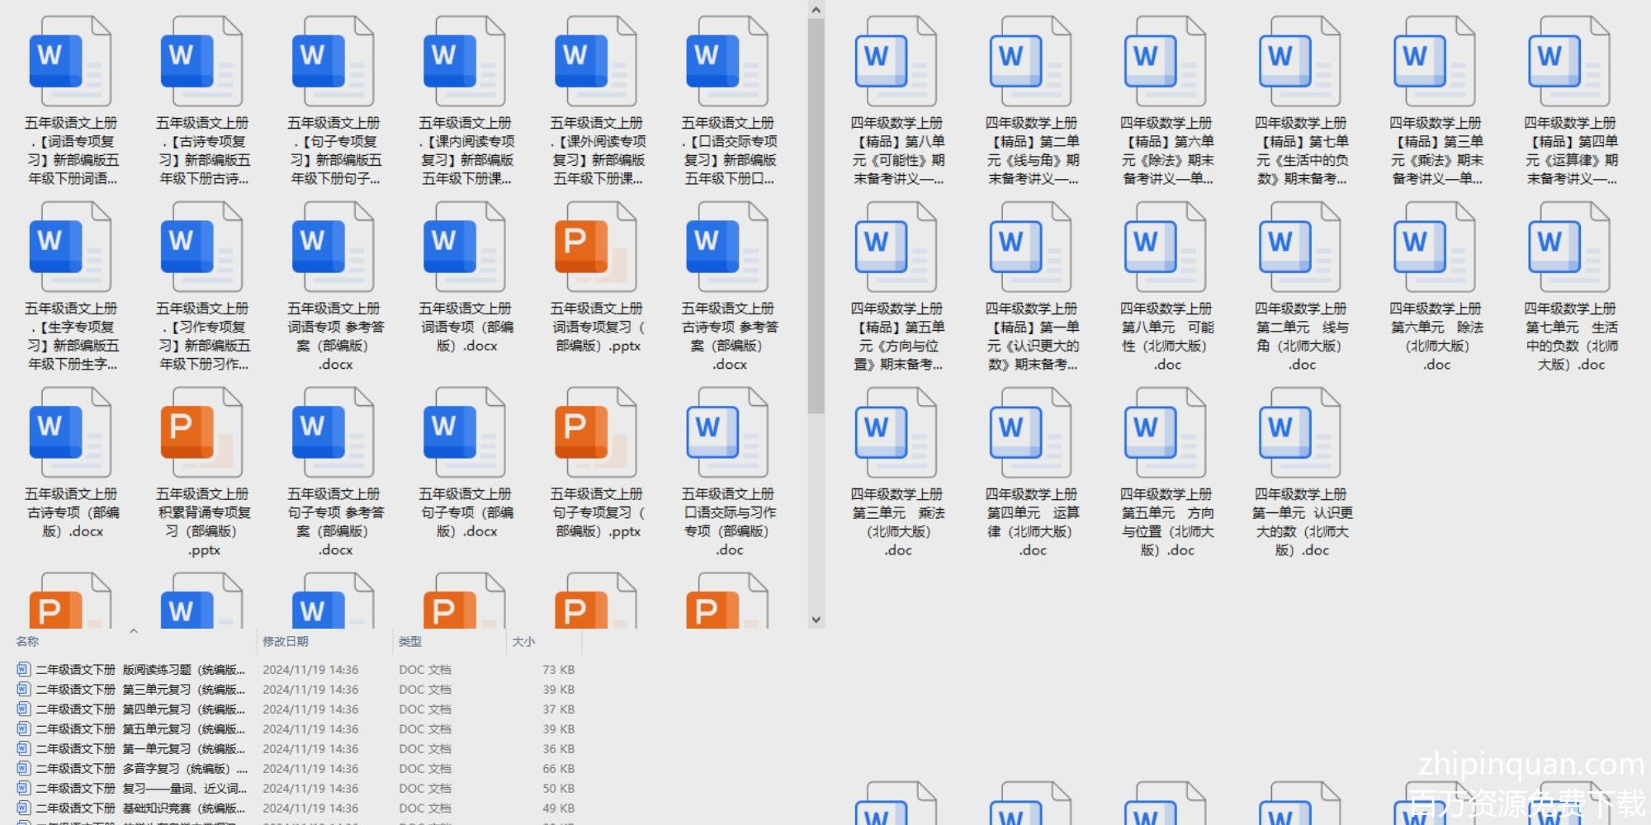Open 第七单元 生活中的负数 .doc file
This screenshot has height=825, width=1651.
(1569, 248)
